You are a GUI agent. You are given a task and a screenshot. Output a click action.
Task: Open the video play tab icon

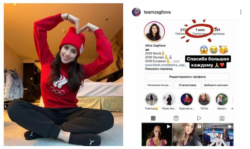199,118
